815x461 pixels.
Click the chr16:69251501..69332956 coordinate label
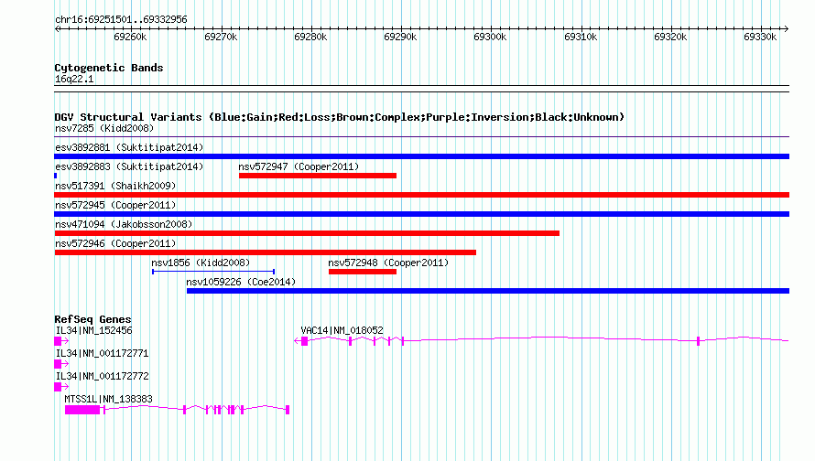tap(121, 20)
